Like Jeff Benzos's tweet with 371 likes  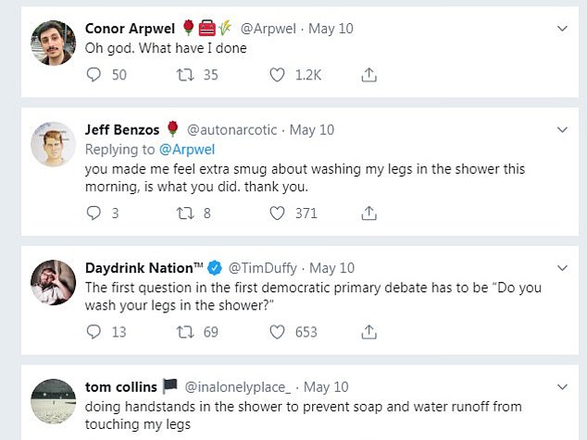pos(276,213)
